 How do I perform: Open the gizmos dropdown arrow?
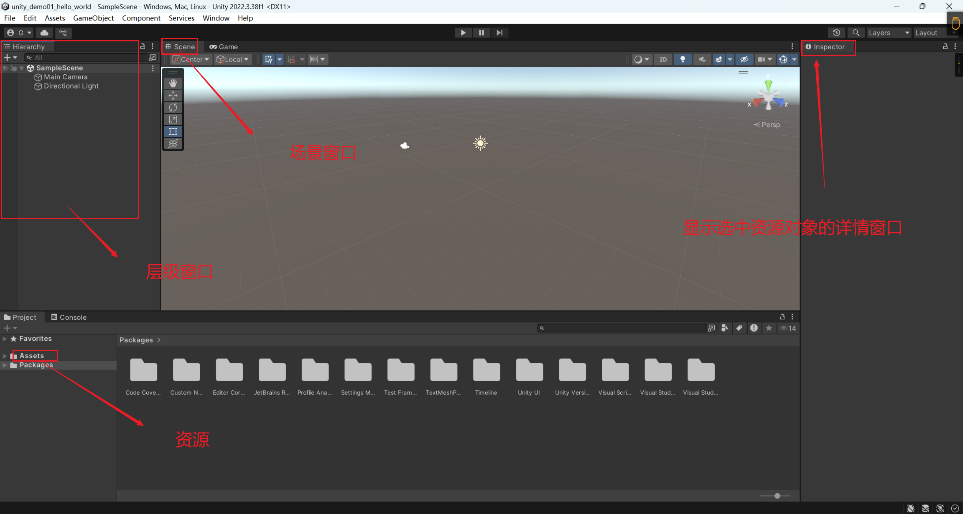(794, 59)
